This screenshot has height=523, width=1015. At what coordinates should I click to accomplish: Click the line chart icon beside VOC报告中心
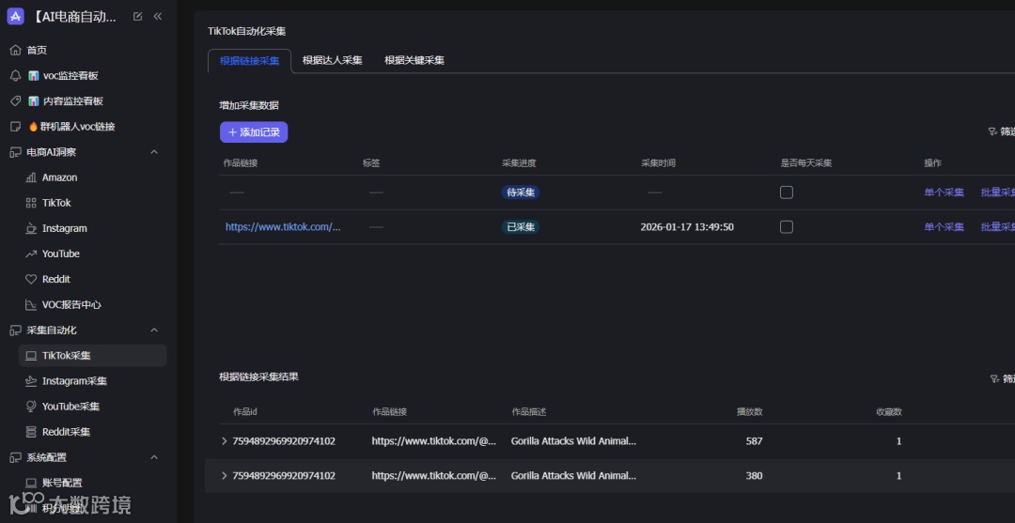[31, 304]
